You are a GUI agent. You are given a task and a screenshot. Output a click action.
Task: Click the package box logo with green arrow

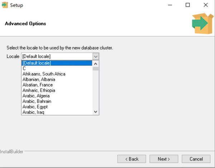tap(201, 24)
